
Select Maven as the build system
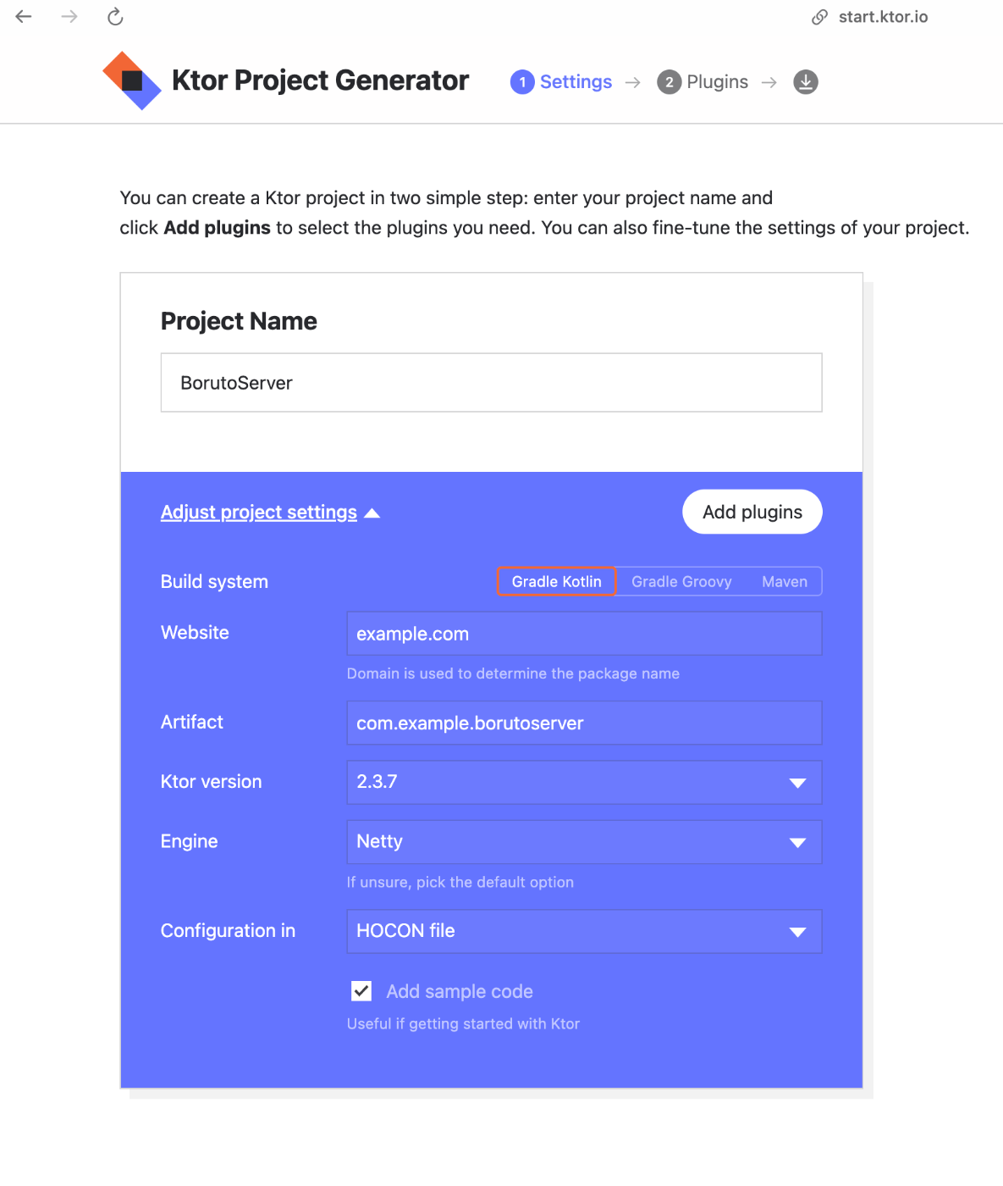pos(784,581)
